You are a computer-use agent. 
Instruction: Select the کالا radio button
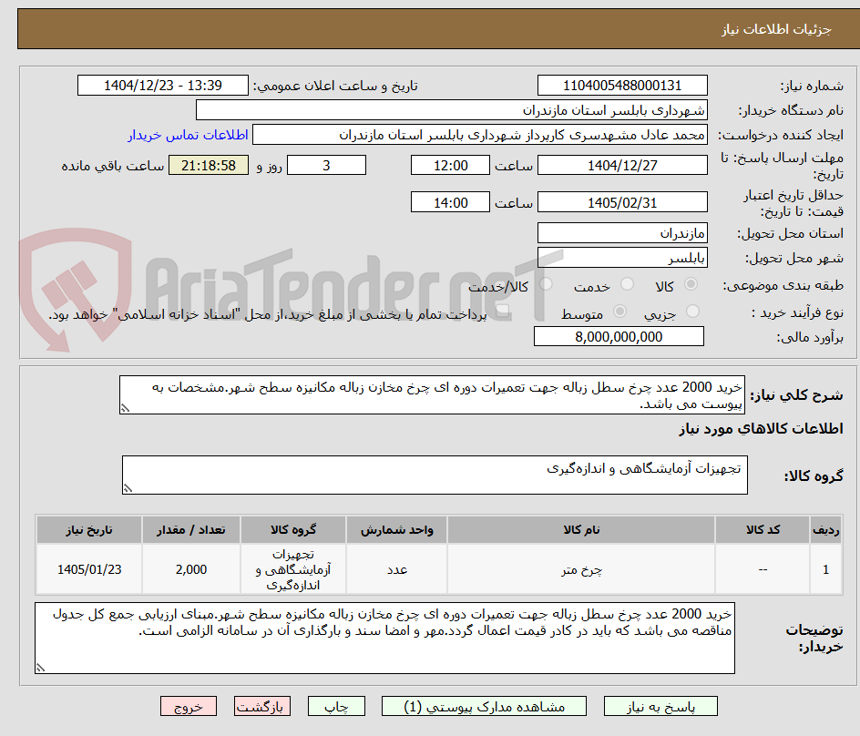pyautogui.click(x=691, y=284)
